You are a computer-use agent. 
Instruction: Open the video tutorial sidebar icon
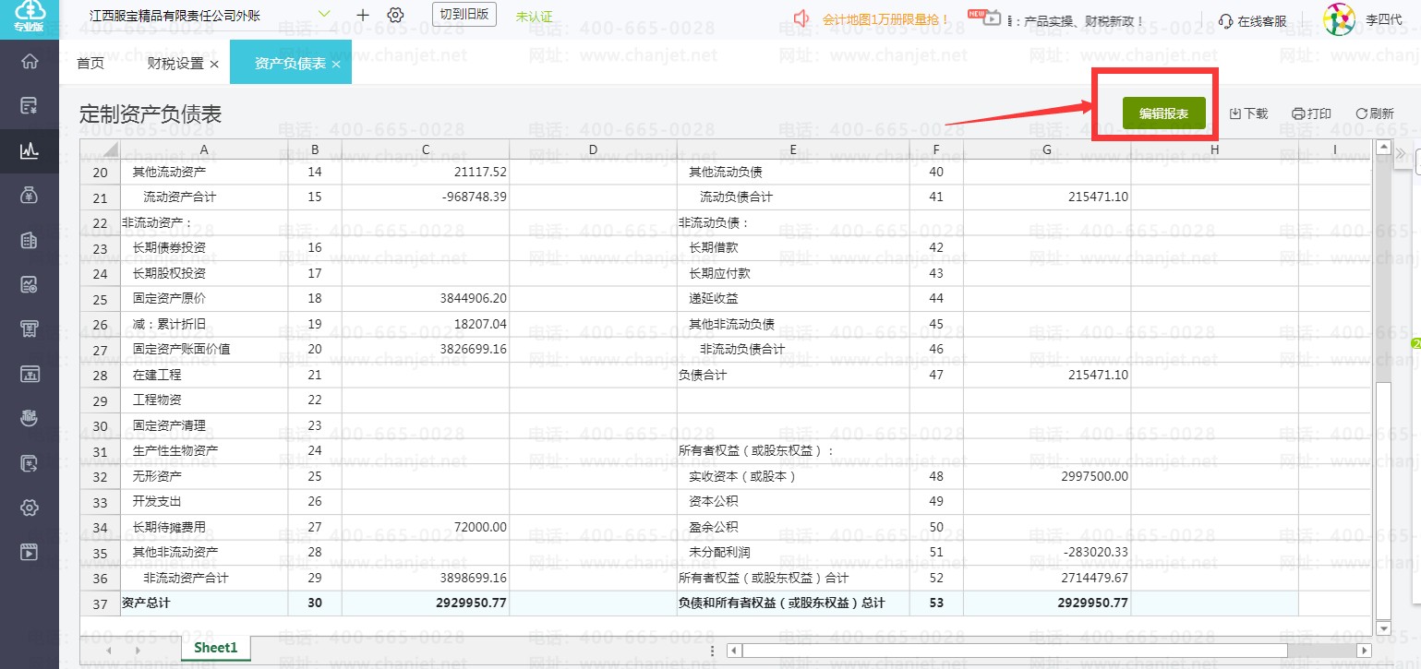[x=30, y=553]
